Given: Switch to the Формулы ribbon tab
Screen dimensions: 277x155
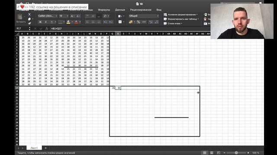Looking at the screenshot, I should point(104,10).
